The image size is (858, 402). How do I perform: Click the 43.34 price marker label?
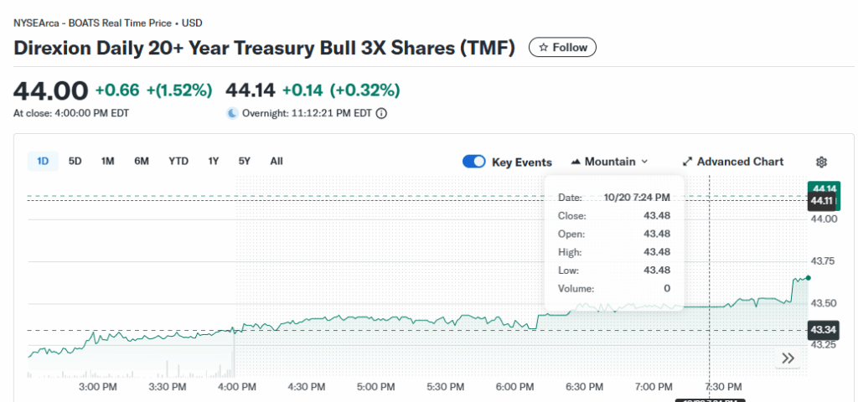click(821, 330)
